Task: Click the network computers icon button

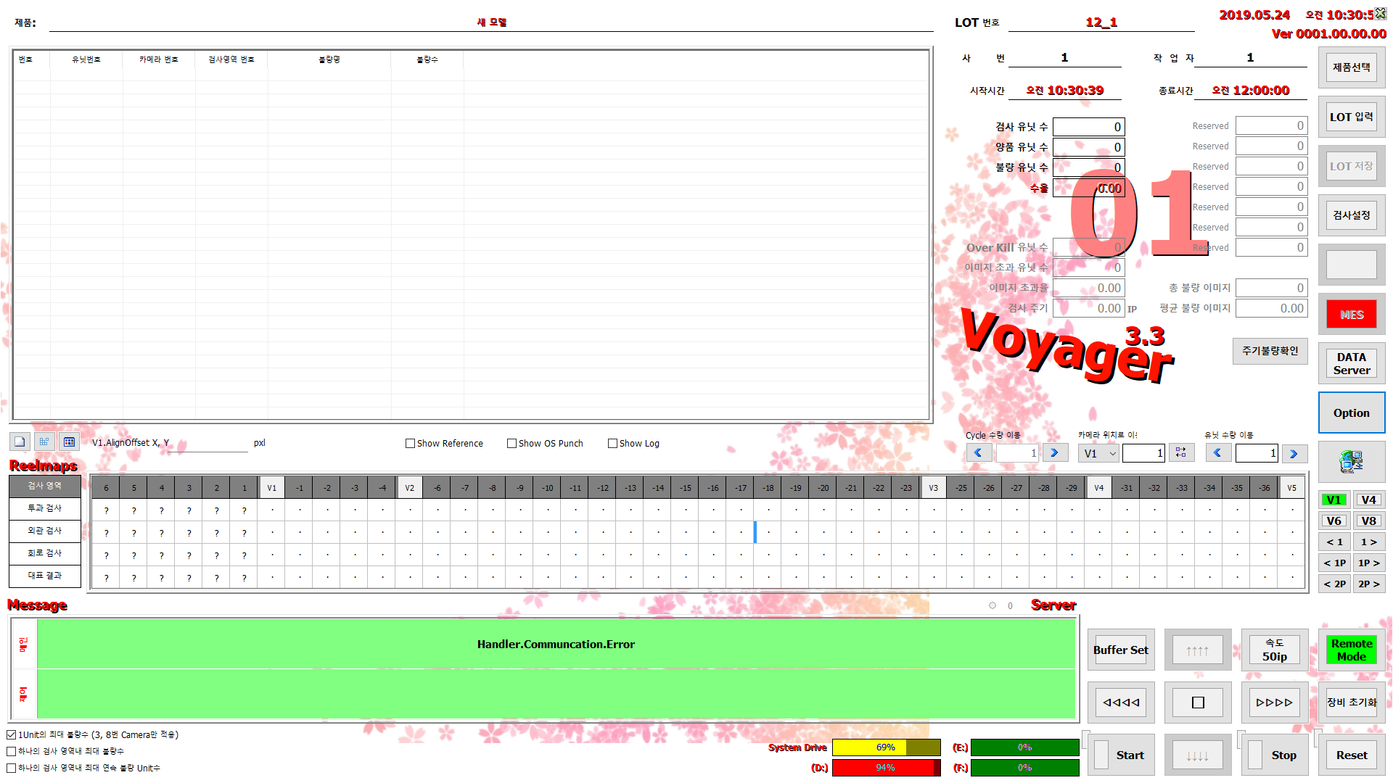Action: [x=1351, y=461]
